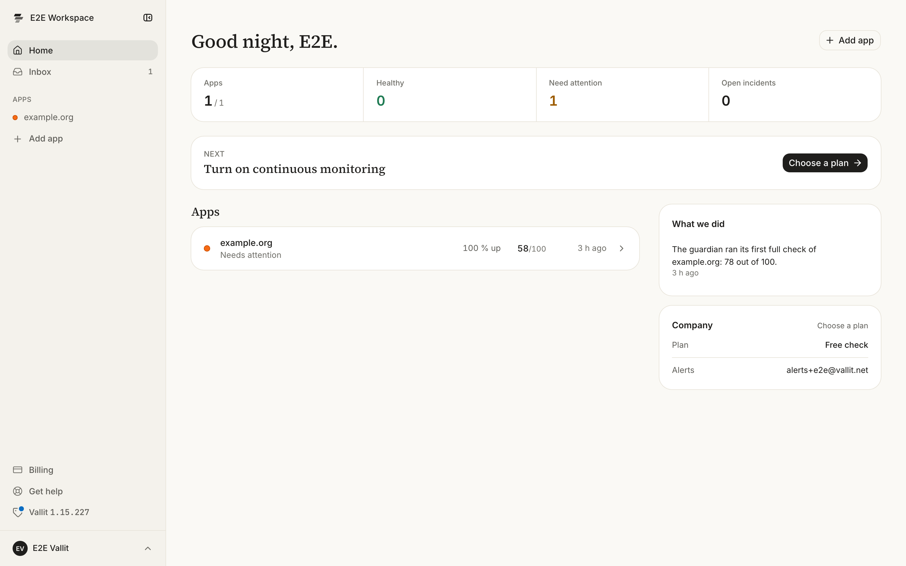Open example.org row via its chevron arrow
The height and width of the screenshot is (566, 906).
(622, 248)
